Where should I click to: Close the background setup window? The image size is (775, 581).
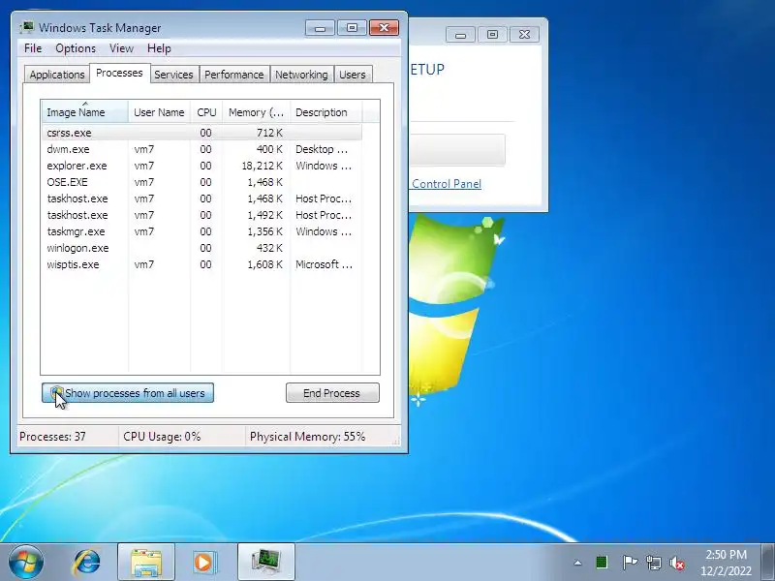coord(524,35)
